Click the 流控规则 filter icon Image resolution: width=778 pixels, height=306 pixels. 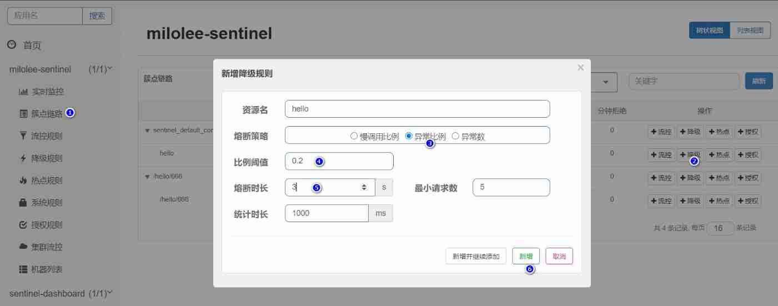23,136
